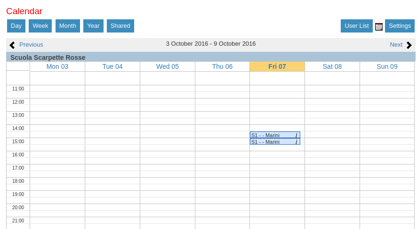This screenshot has height=229, width=417.
Task: Open the Mon 03 day header
Action: click(57, 66)
